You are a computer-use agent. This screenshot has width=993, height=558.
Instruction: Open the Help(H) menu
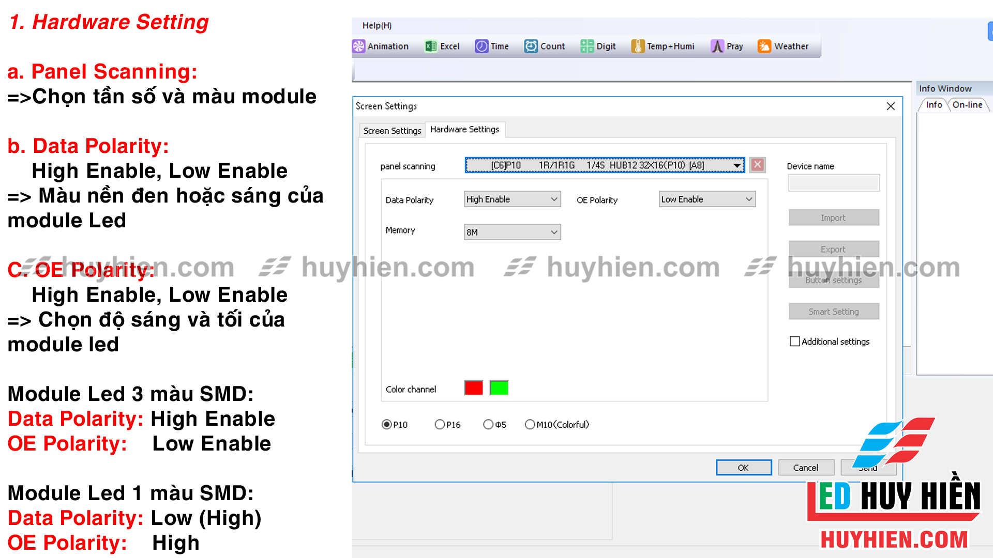377,25
